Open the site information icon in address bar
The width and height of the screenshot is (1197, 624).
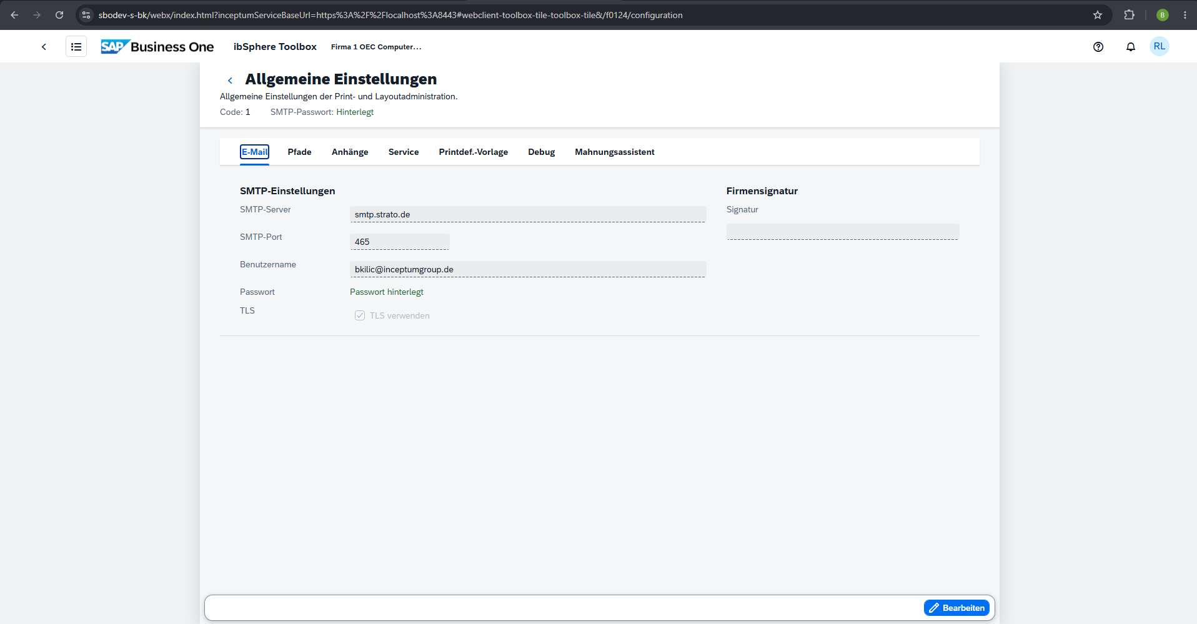point(86,15)
